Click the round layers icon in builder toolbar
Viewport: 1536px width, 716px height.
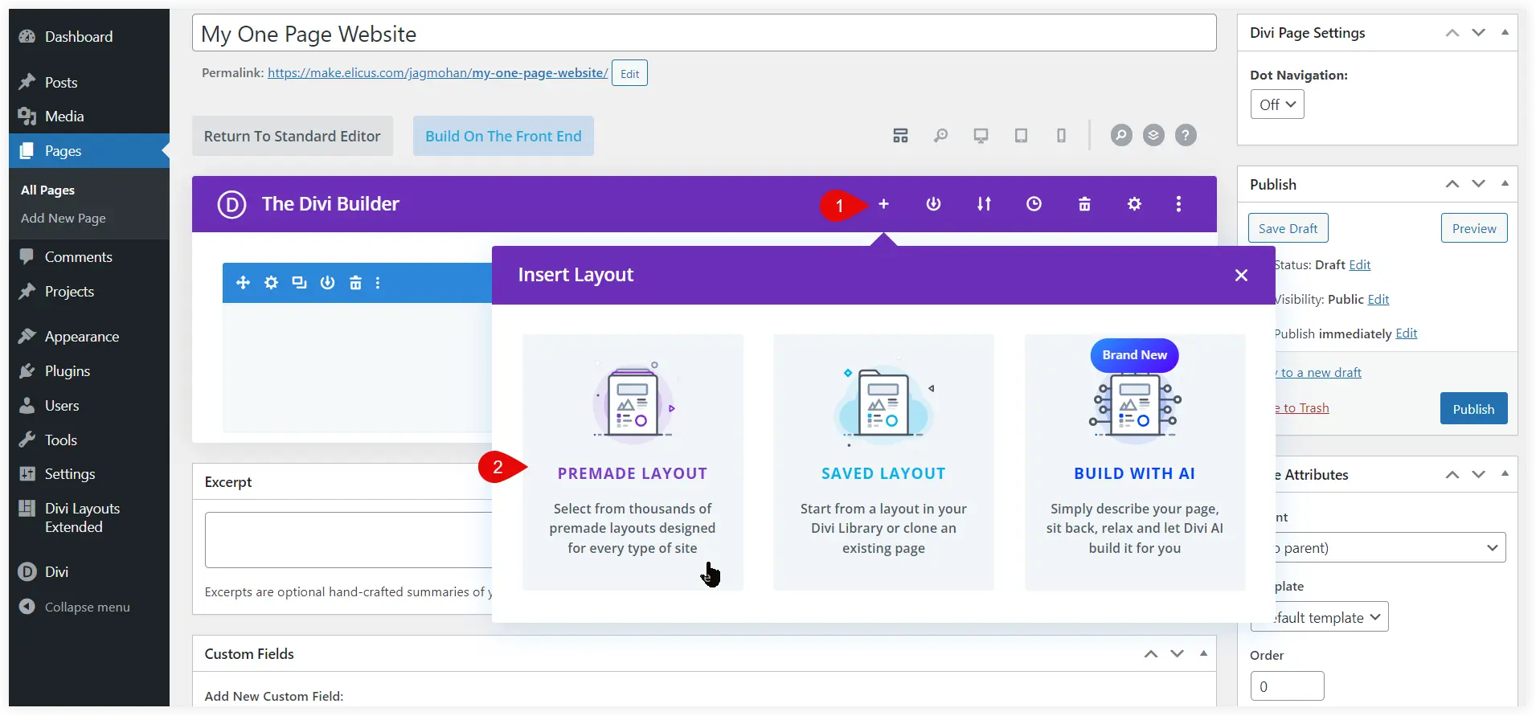pyautogui.click(x=1153, y=135)
